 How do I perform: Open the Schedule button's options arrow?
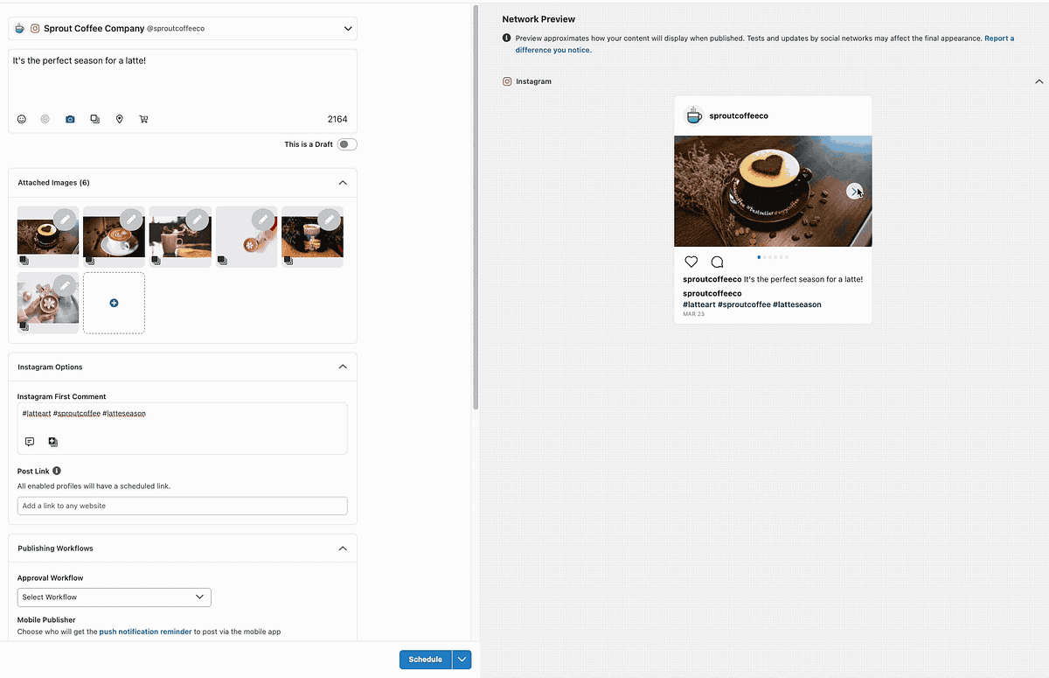click(461, 659)
